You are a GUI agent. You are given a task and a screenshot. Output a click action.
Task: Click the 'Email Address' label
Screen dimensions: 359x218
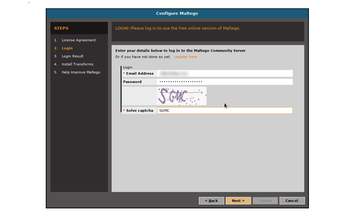pyautogui.click(x=140, y=74)
